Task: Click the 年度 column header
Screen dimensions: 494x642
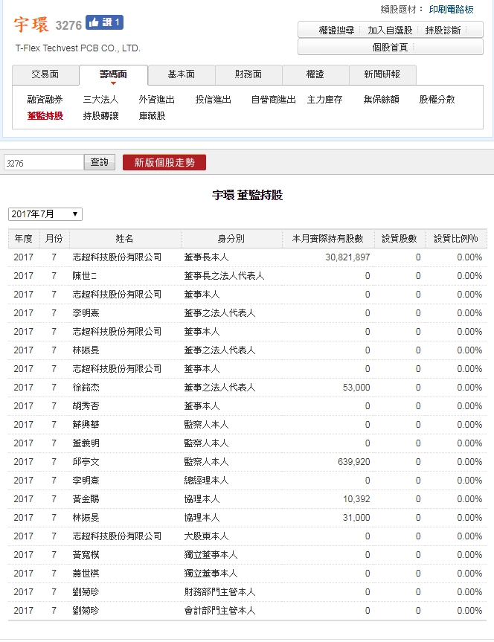Action: click(23, 239)
